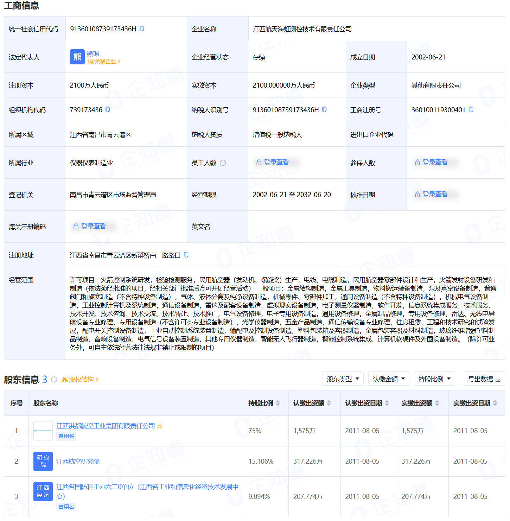Viewport: 510px width, 521px height.
Task: Click equity icon beside 江西洪都航空工业集团有限责任公司
Action: point(160,426)
